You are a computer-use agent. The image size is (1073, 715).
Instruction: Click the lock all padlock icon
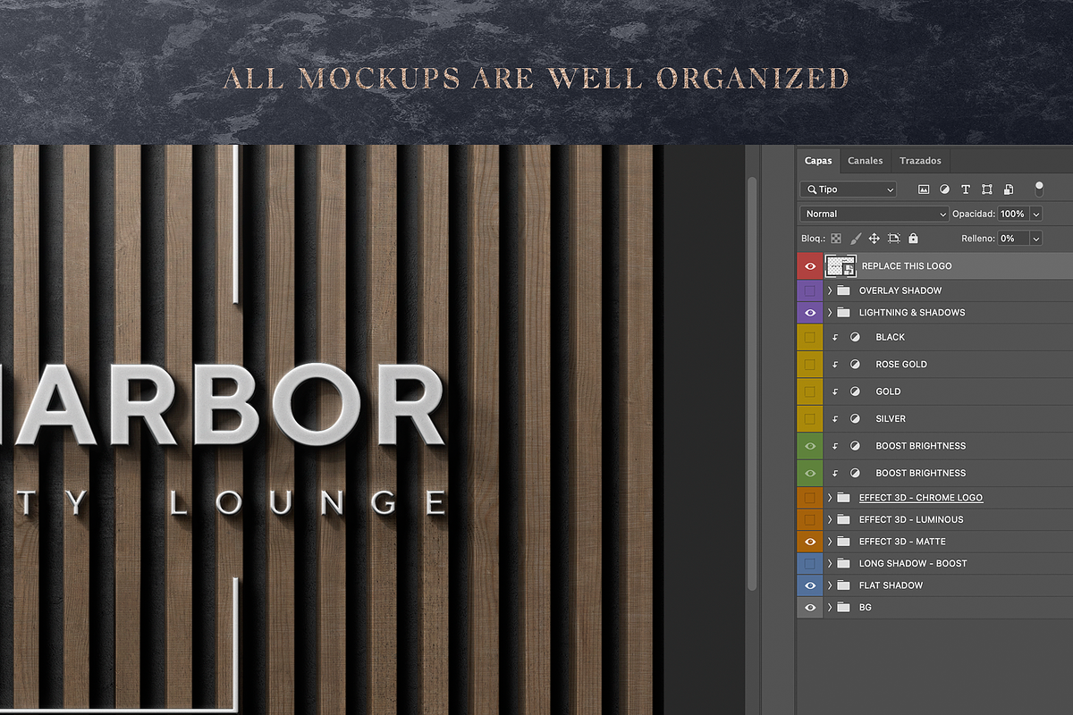click(x=913, y=239)
